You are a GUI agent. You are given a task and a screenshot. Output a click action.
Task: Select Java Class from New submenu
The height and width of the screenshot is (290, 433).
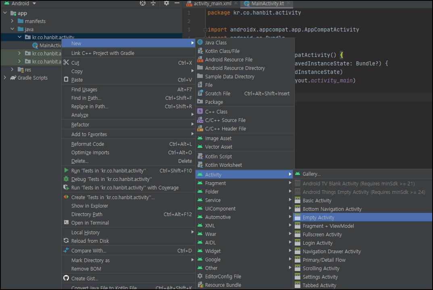point(245,43)
